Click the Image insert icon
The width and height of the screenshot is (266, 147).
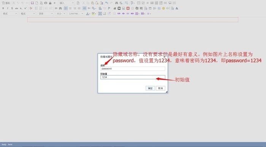123,8
